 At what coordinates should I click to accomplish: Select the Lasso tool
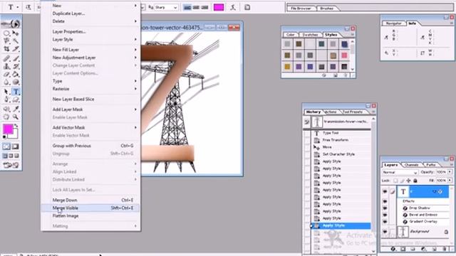pos(6,41)
